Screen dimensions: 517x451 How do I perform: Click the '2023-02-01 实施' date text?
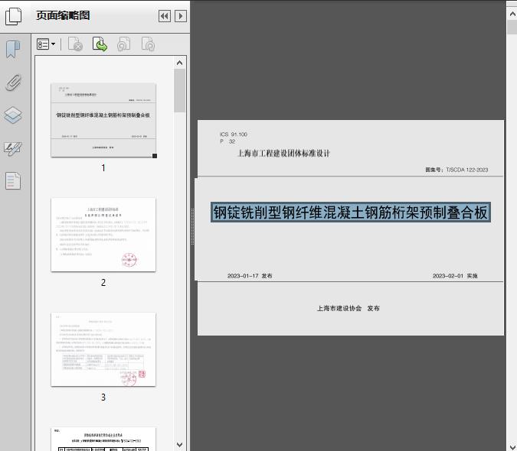(455, 276)
